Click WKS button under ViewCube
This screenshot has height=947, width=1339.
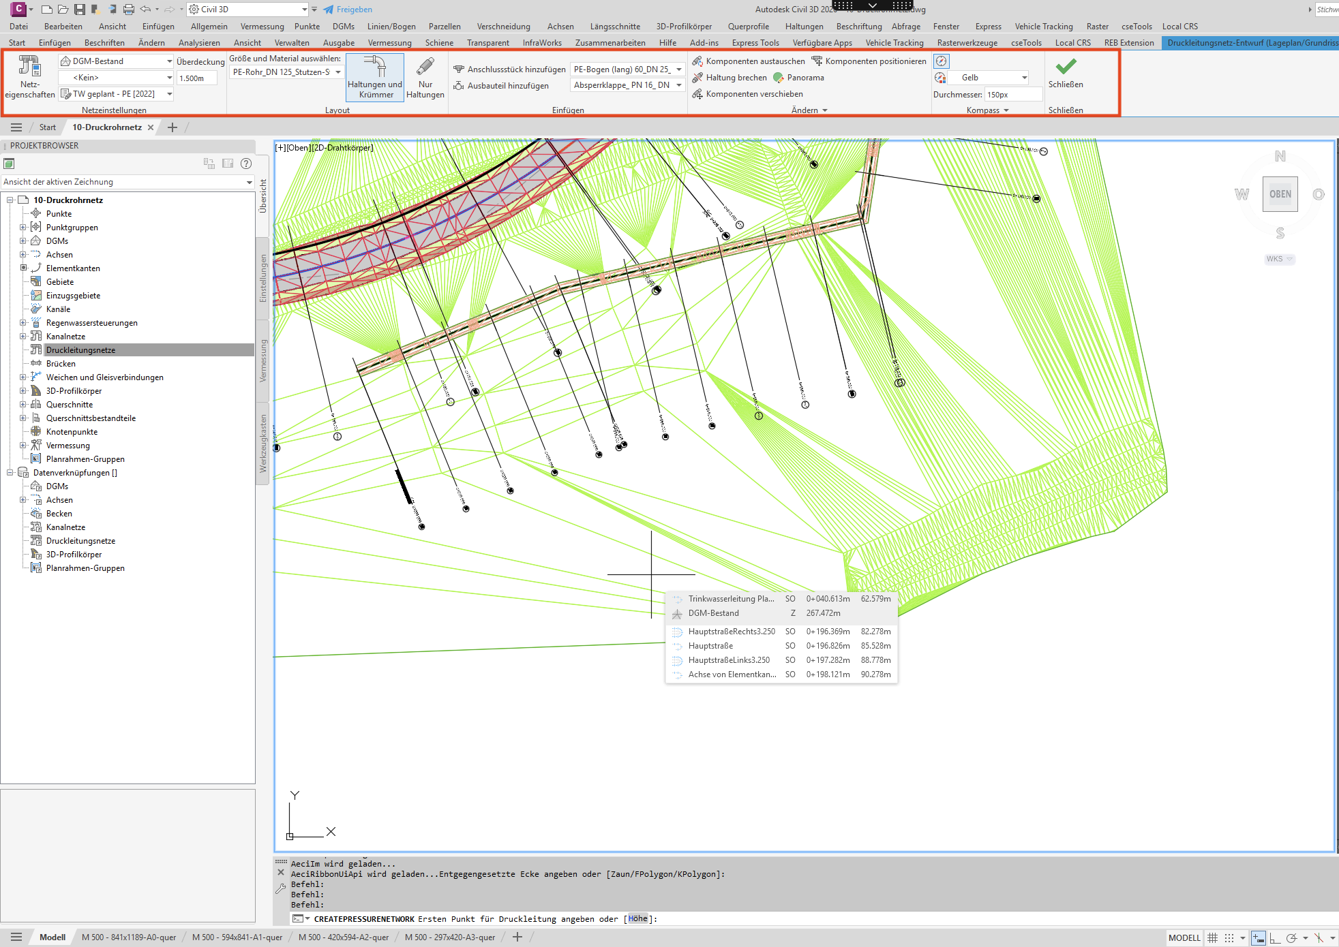(x=1280, y=259)
